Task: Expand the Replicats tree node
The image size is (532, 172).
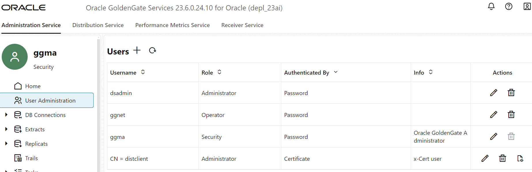Action: click(6, 143)
